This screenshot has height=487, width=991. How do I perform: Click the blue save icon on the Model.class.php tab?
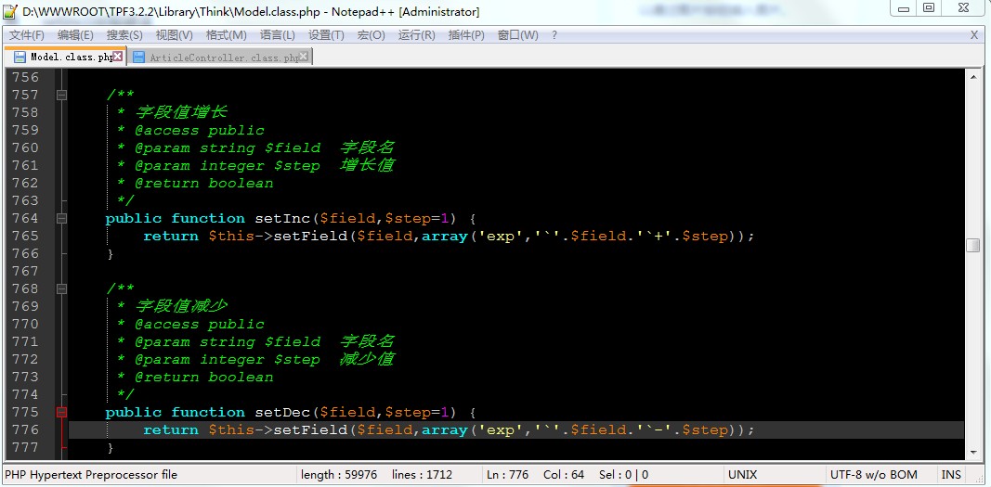click(20, 57)
